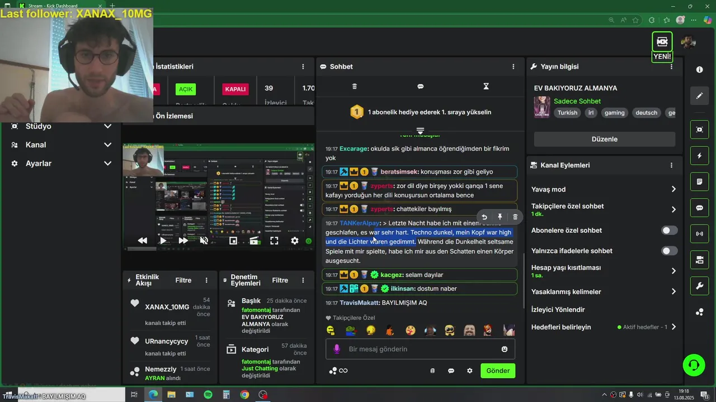Toggle Abonelere özel sohbet switch
The height and width of the screenshot is (402, 716).
coord(669,231)
